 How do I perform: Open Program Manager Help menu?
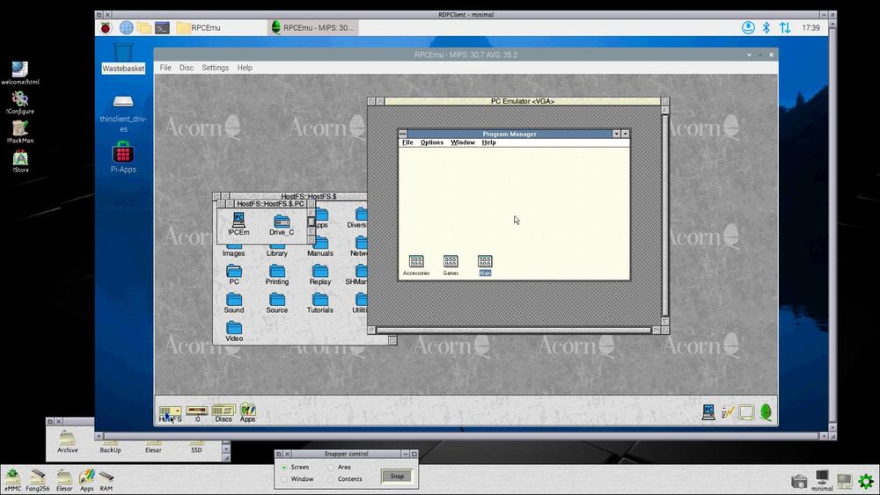coord(488,142)
